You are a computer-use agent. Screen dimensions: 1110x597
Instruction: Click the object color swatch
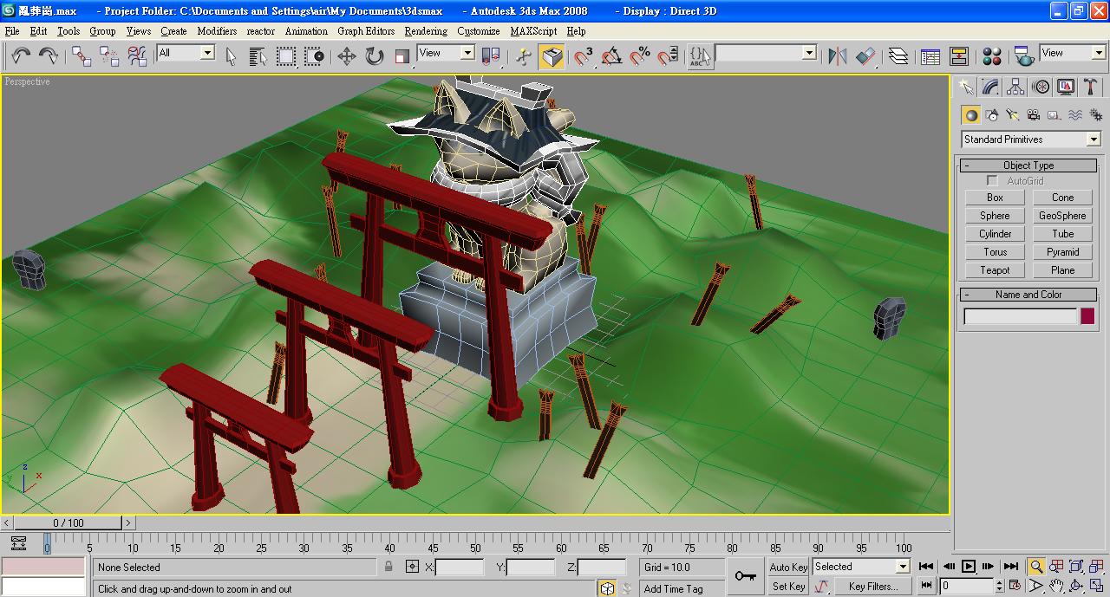click(x=1087, y=317)
